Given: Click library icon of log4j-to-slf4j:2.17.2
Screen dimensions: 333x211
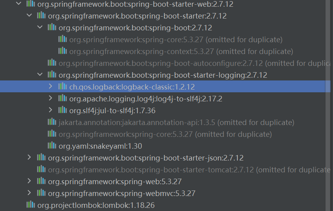Looking at the screenshot, I should [63, 98].
